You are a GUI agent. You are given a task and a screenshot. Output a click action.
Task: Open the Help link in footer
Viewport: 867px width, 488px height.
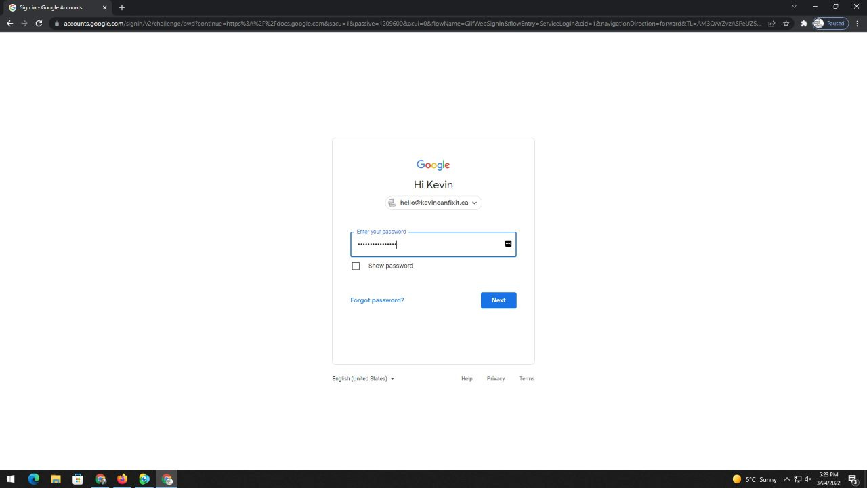(467, 379)
